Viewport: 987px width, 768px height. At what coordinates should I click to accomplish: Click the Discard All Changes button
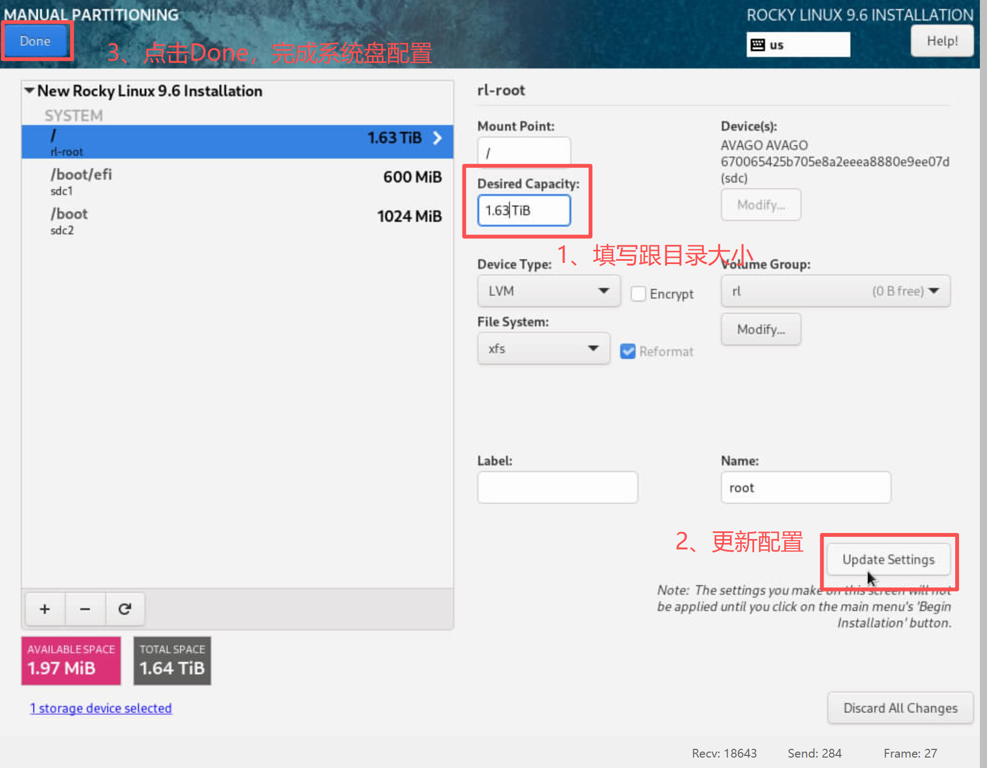tap(900, 708)
